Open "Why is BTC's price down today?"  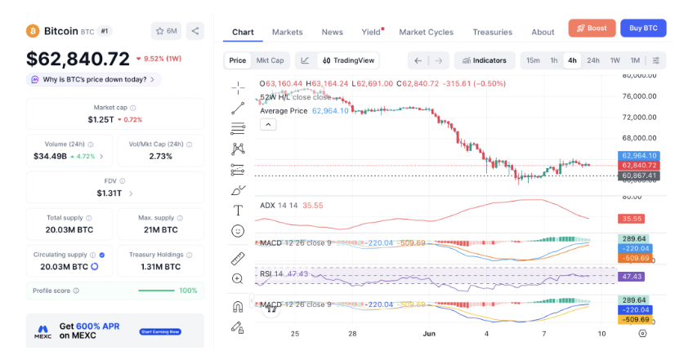click(x=94, y=79)
